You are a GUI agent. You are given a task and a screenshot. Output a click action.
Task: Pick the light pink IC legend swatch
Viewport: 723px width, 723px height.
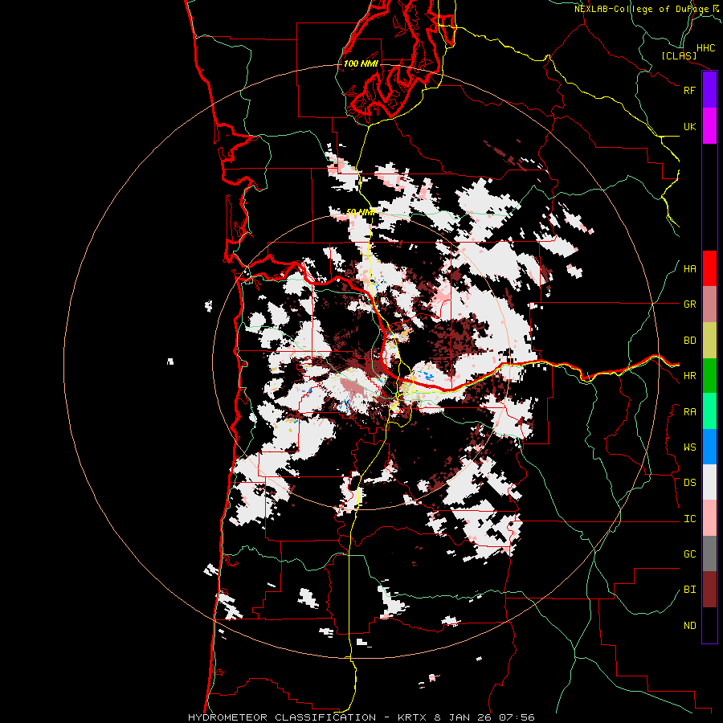click(x=709, y=518)
